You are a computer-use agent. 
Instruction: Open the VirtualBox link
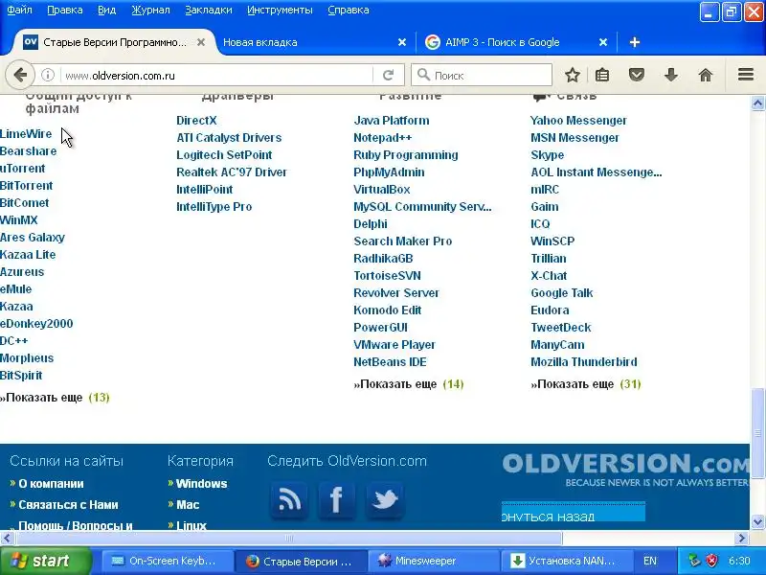click(381, 189)
